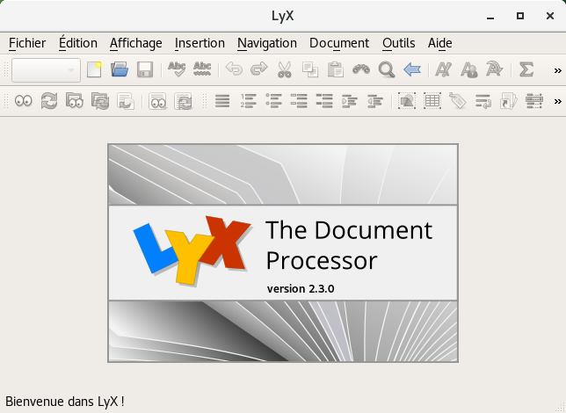566x413 pixels.
Task: Open the Document menu
Action: (x=339, y=43)
